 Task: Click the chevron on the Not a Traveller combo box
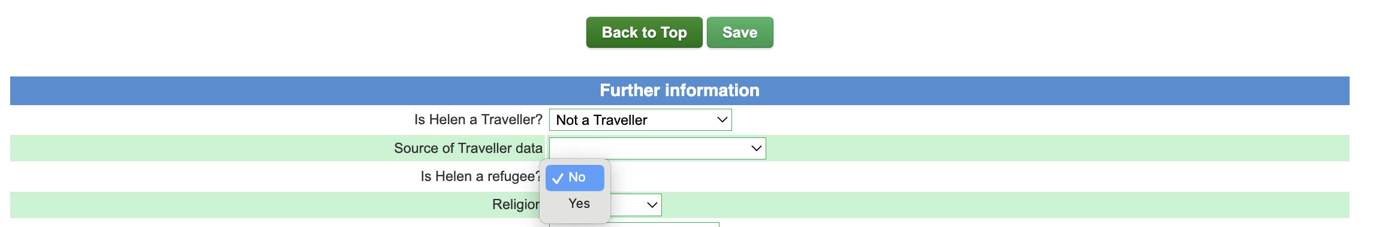pyautogui.click(x=722, y=120)
